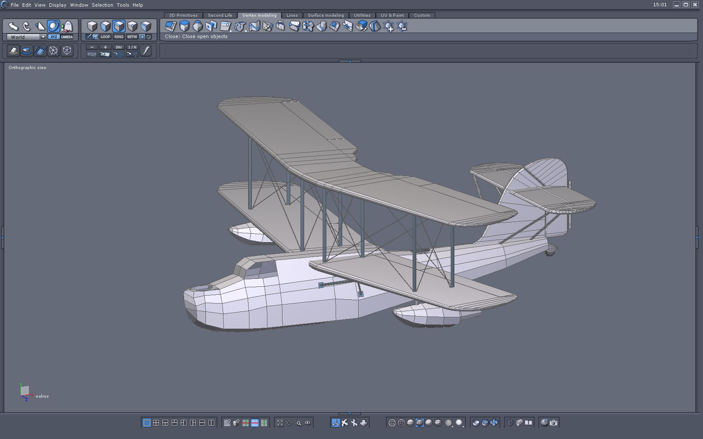Click the add plus-sign points tool icon
Image resolution: width=703 pixels, height=439 pixels.
389,26
